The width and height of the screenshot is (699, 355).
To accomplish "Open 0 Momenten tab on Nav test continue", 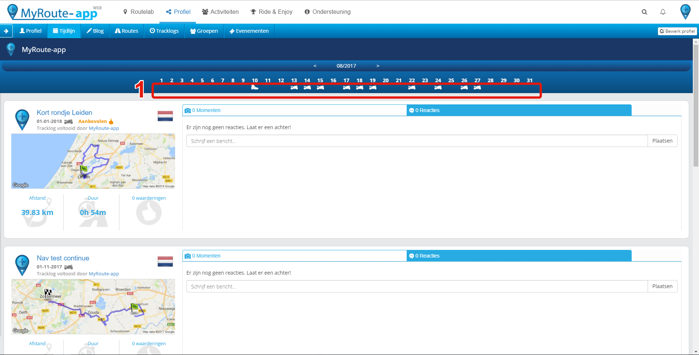I will click(x=294, y=256).
